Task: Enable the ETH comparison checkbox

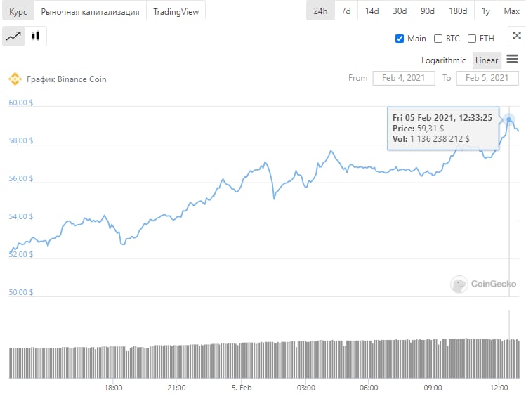Action: click(x=472, y=39)
